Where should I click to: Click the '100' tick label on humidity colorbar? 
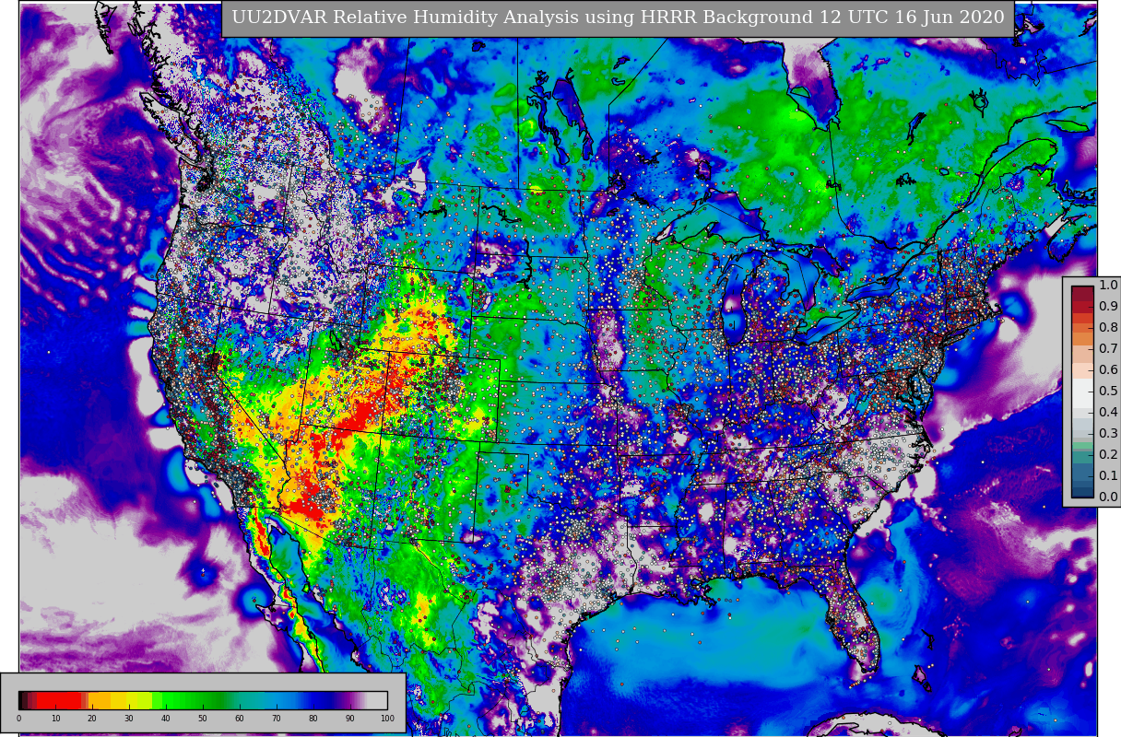click(387, 718)
